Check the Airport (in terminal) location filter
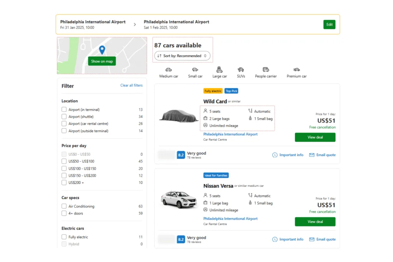This screenshot has width=393, height=262. click(x=64, y=109)
